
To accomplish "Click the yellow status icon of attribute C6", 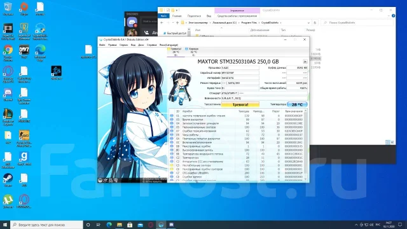I will tap(172, 169).
